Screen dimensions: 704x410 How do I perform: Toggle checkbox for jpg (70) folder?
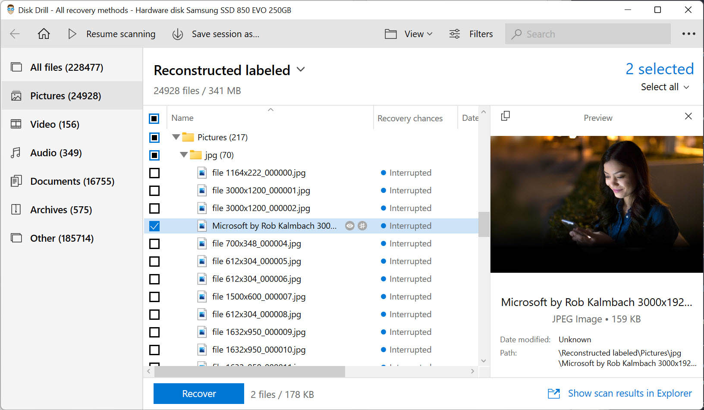(154, 155)
